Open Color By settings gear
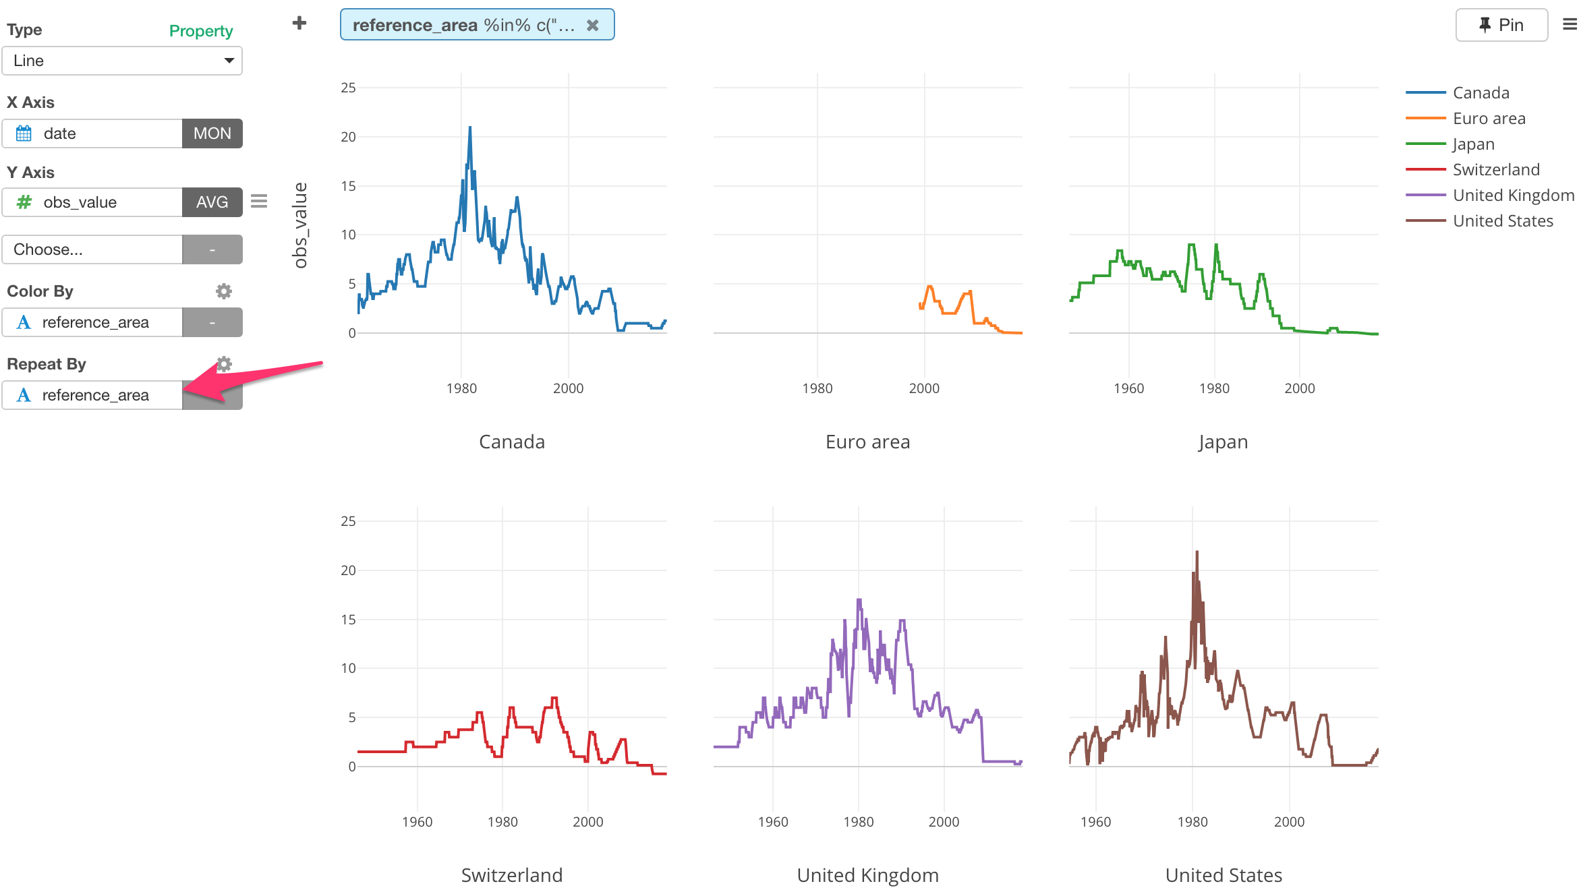 coord(224,291)
